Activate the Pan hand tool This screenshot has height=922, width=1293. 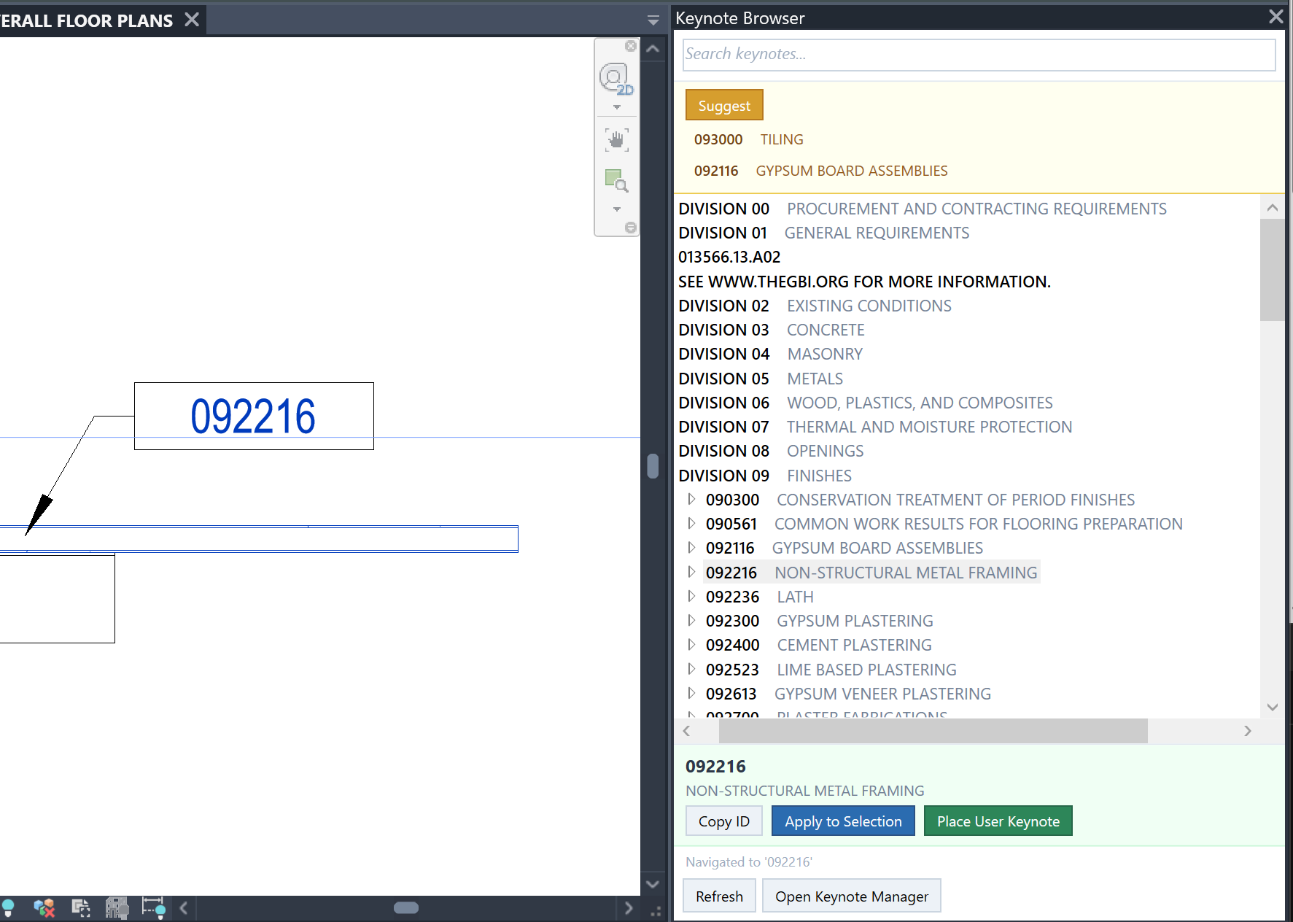point(617,139)
